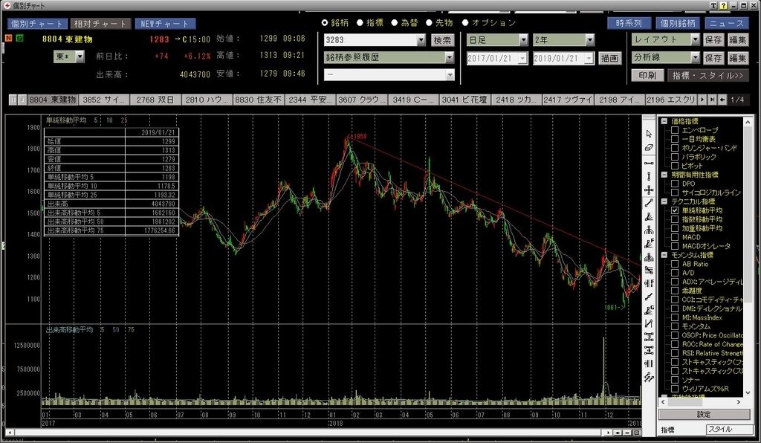
Task: Enable the エンベロープ indicator checkbox
Action: (675, 130)
